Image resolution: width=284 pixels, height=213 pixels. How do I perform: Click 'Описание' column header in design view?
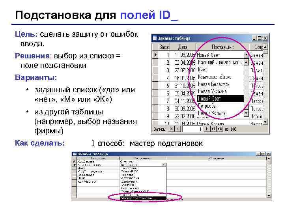point(217,158)
